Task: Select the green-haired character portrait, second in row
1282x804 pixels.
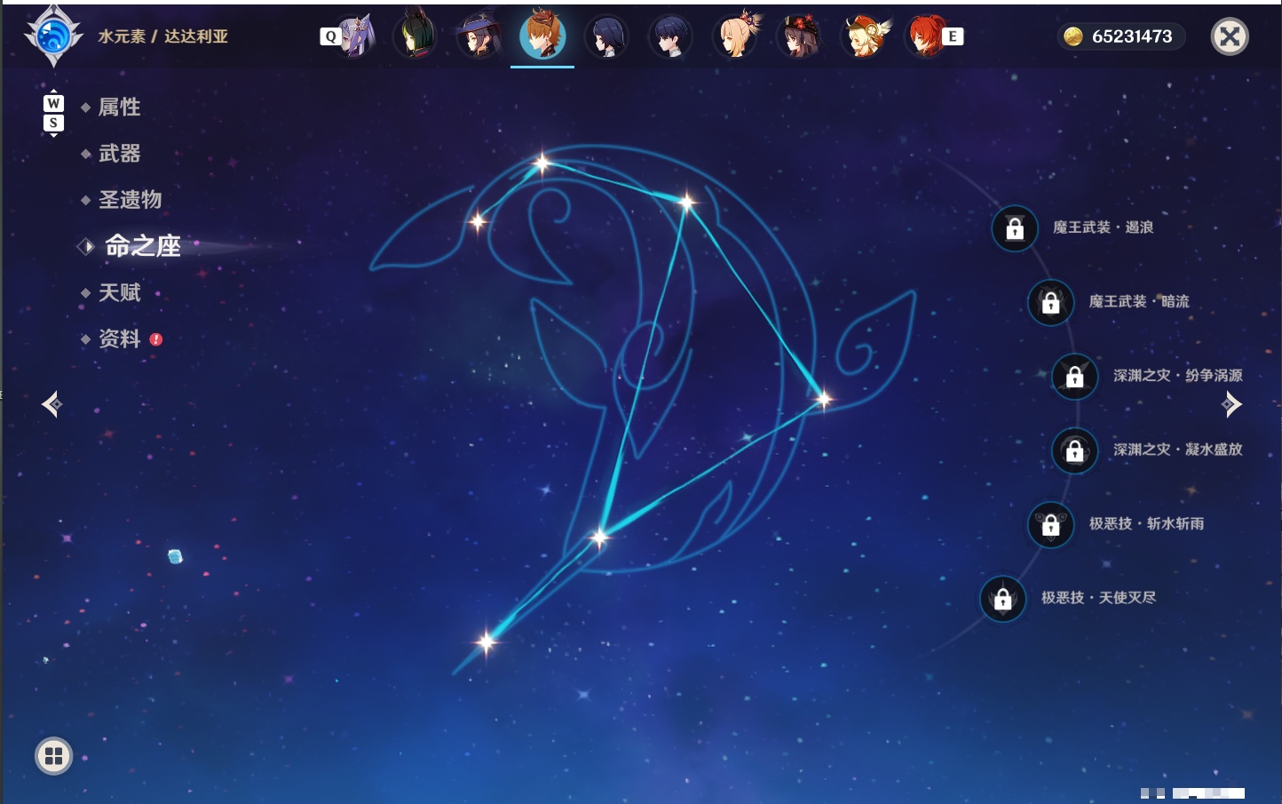Action: [415, 36]
